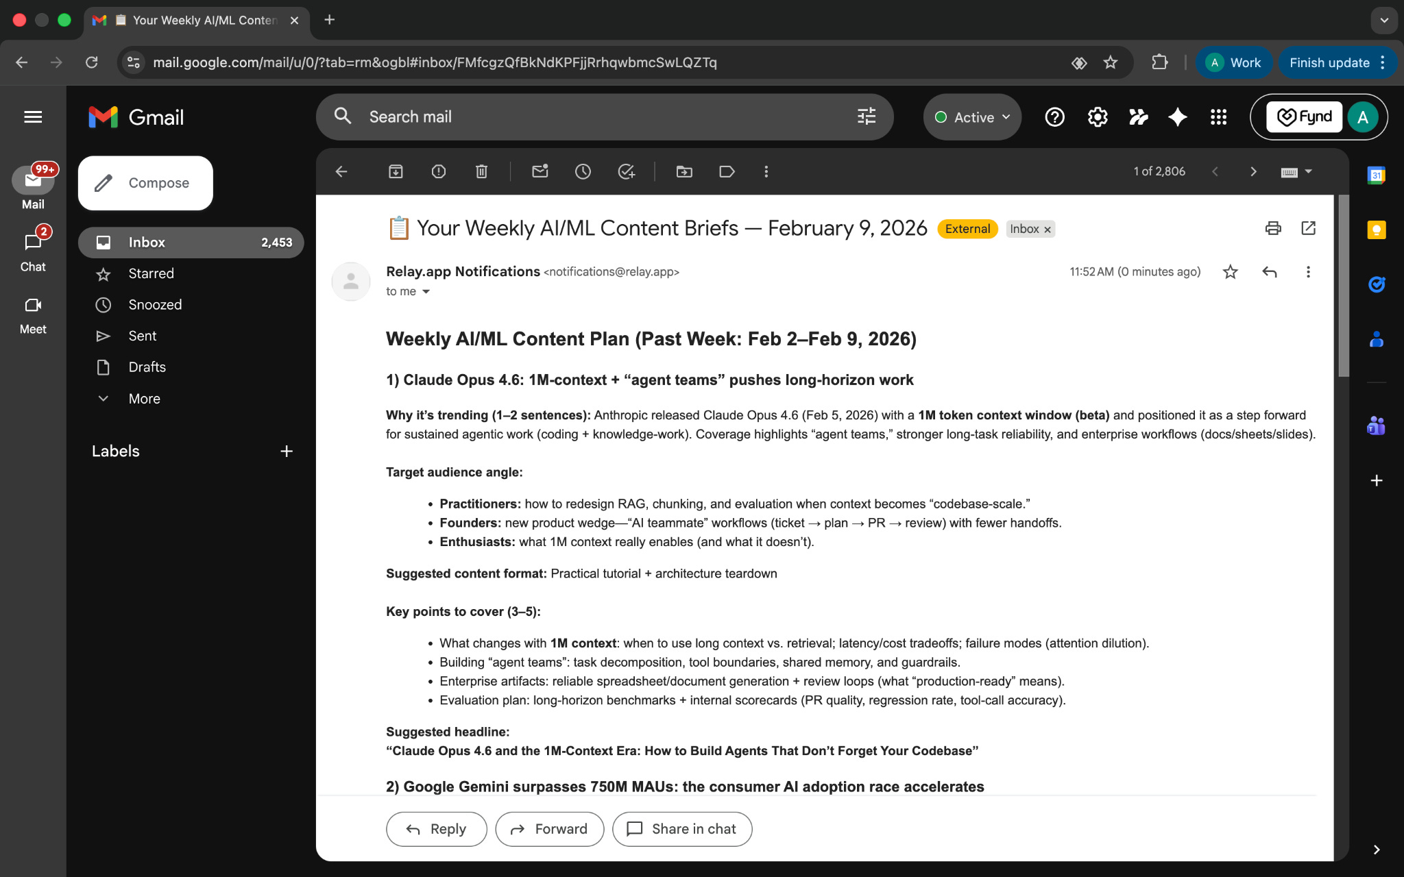1404x877 pixels.
Task: Report this message as spam
Action: click(439, 171)
